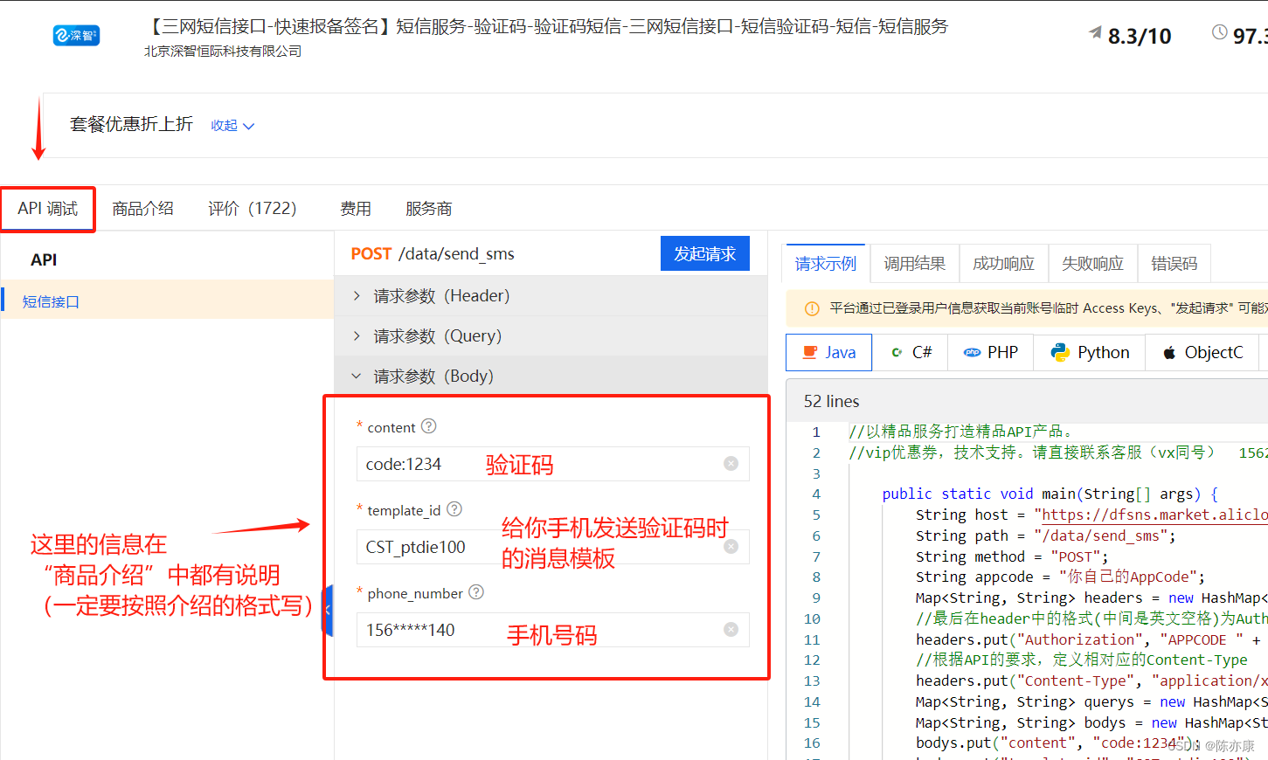This screenshot has width=1268, height=760.
Task: Expand 请求参数 (Header) section
Action: 551,296
